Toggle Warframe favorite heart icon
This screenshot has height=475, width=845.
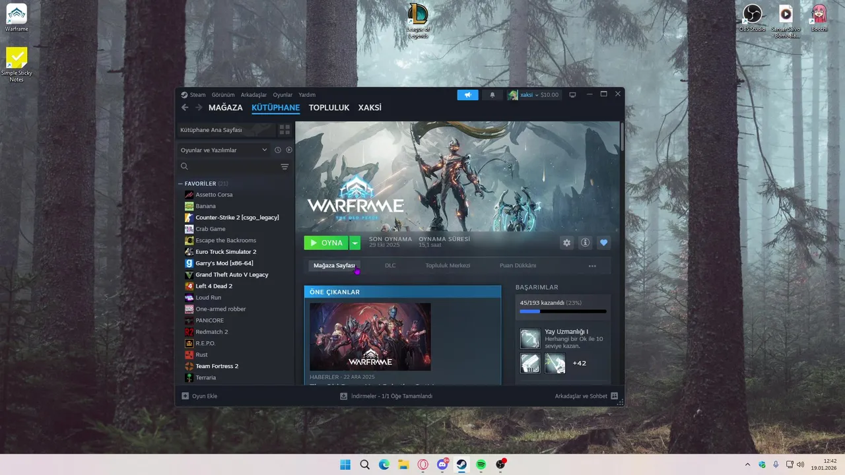click(x=603, y=243)
